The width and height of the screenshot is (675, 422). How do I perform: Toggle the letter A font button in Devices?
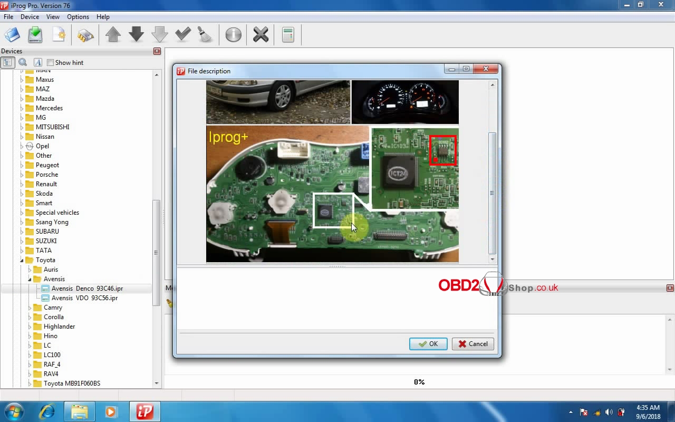pos(37,62)
